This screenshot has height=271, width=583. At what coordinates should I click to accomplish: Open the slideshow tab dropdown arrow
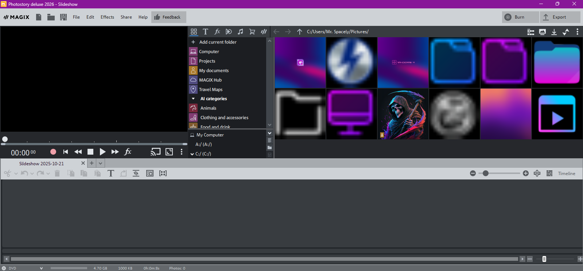point(101,163)
